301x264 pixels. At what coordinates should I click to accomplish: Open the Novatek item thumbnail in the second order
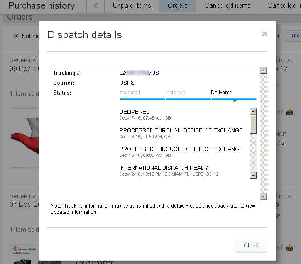(24, 254)
